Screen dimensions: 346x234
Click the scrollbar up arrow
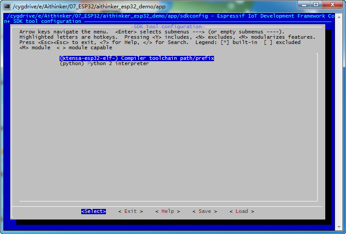coord(339,17)
